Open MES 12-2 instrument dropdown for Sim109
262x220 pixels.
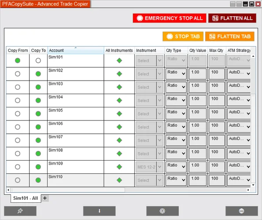[149, 167]
